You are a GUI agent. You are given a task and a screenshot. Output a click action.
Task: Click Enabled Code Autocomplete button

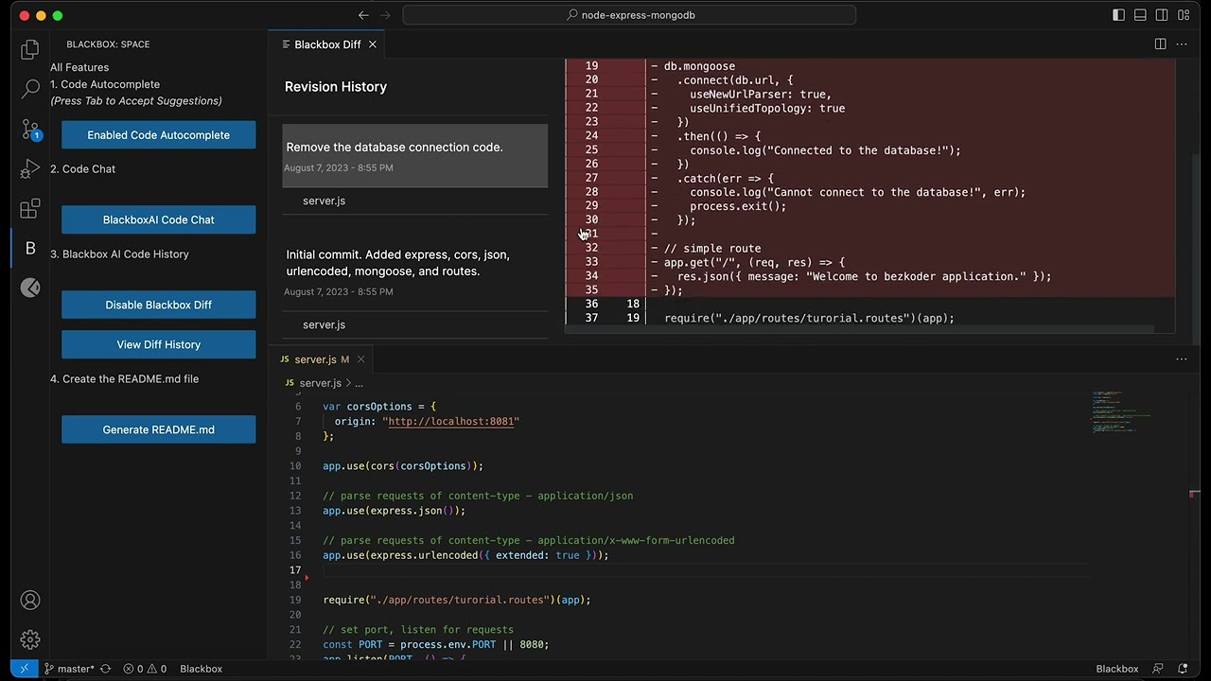click(158, 135)
